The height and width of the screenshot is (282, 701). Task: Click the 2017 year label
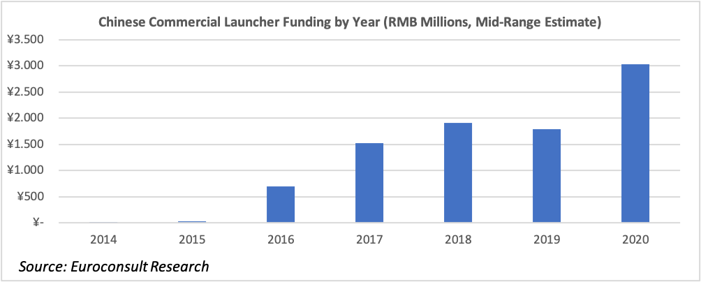click(x=369, y=239)
